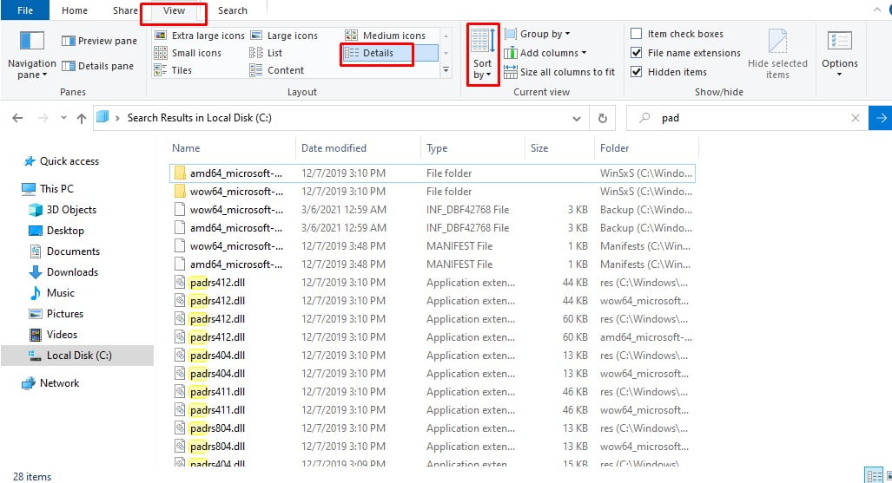Open the Add columns dropdown
The height and width of the screenshot is (483, 892).
click(545, 53)
